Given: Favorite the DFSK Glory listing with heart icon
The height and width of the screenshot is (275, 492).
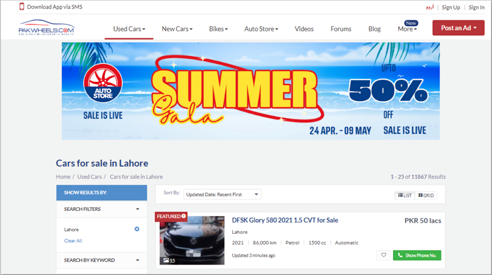Looking at the screenshot, I should click(383, 255).
